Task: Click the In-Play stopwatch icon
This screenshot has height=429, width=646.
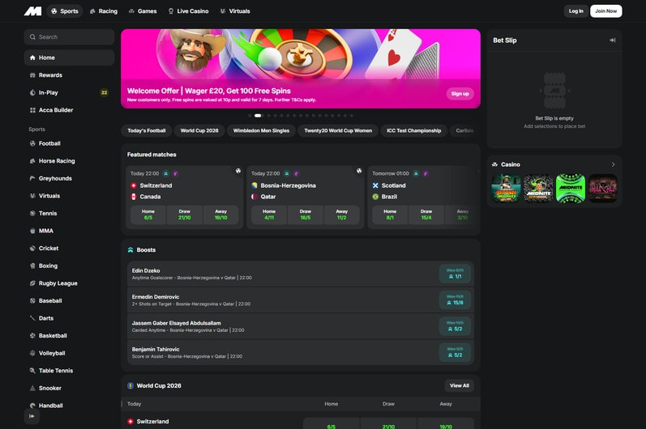Action: (32, 92)
